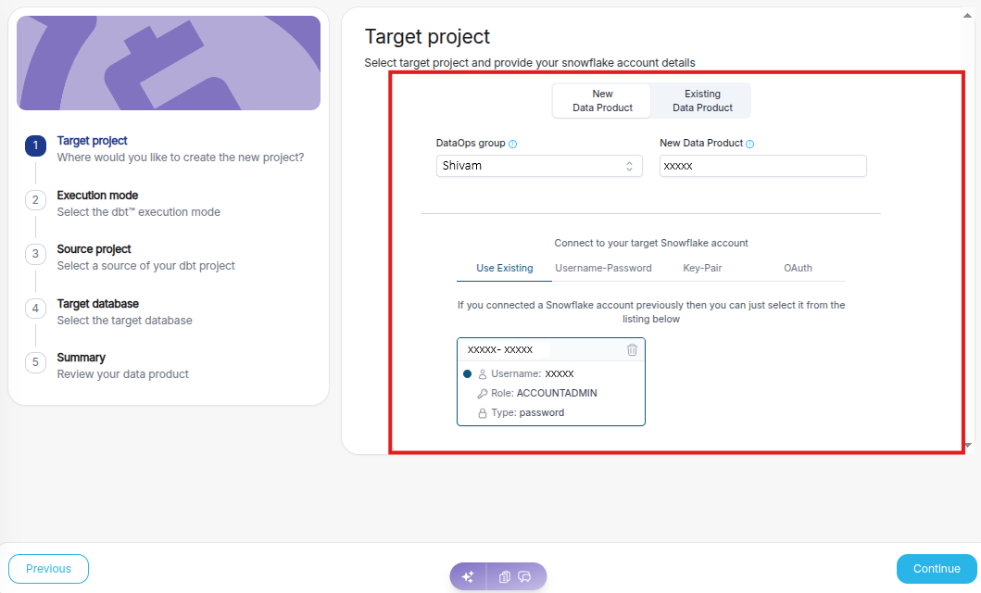This screenshot has width=981, height=593.
Task: Click inside the New Data Product text field
Action: [x=762, y=166]
